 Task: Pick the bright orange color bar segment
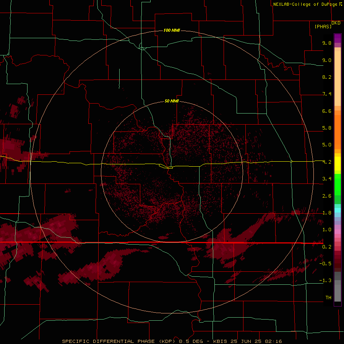point(338,132)
